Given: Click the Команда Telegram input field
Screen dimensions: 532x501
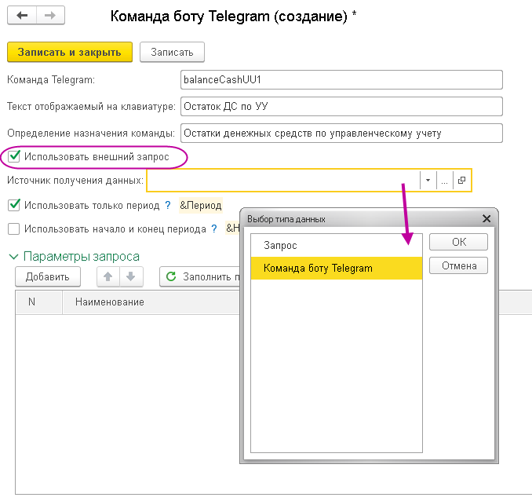Looking at the screenshot, I should [x=341, y=80].
